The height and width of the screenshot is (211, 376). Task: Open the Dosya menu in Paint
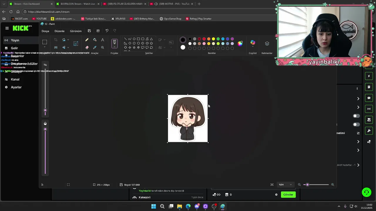click(45, 31)
